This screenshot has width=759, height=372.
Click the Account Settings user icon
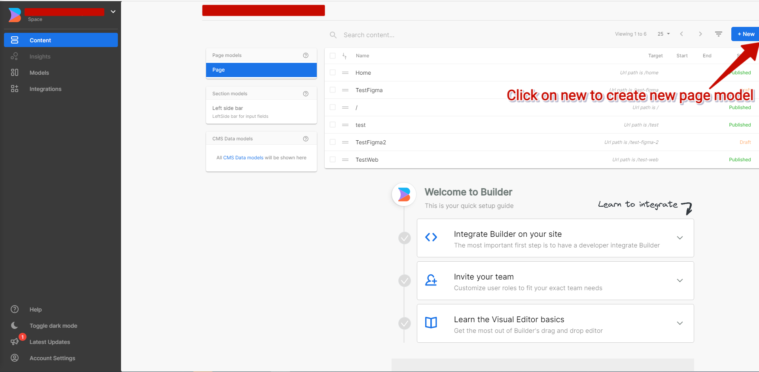tap(15, 358)
